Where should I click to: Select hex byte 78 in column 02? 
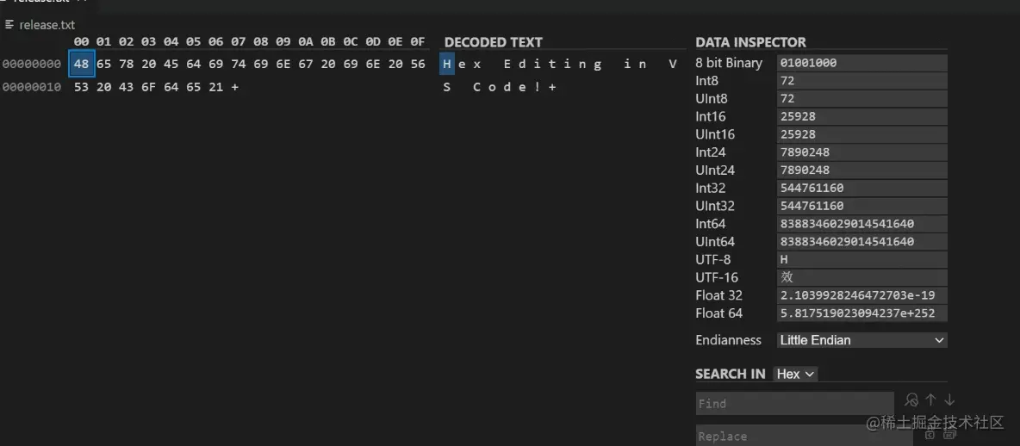click(x=126, y=64)
